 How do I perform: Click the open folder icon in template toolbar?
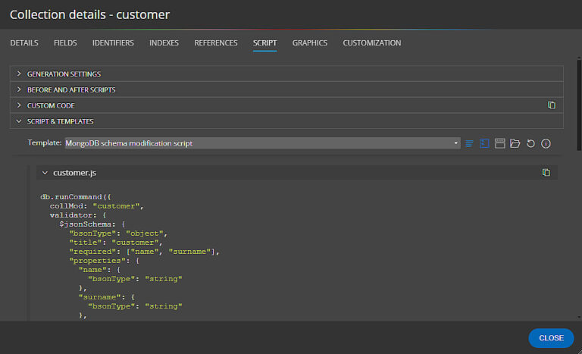[x=515, y=143]
